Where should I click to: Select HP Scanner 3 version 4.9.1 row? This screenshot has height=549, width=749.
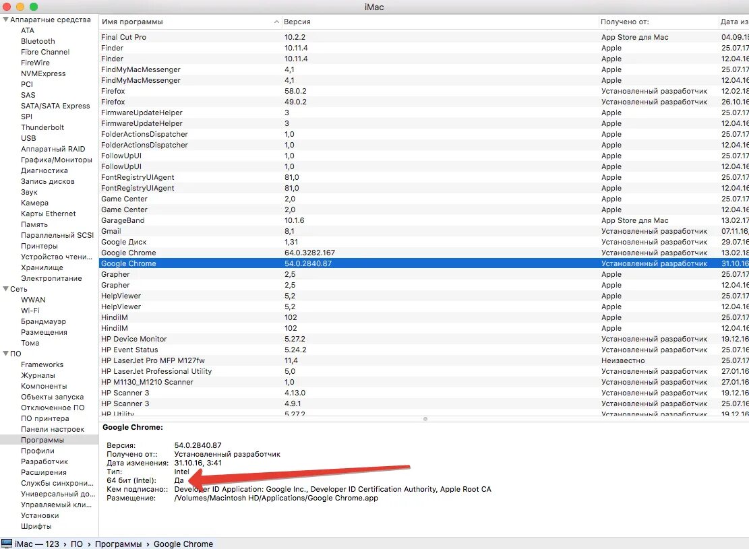click(423, 404)
